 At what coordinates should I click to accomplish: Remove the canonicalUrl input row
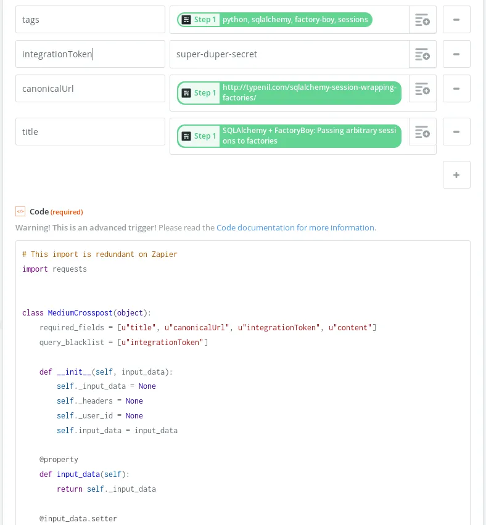pos(456,89)
